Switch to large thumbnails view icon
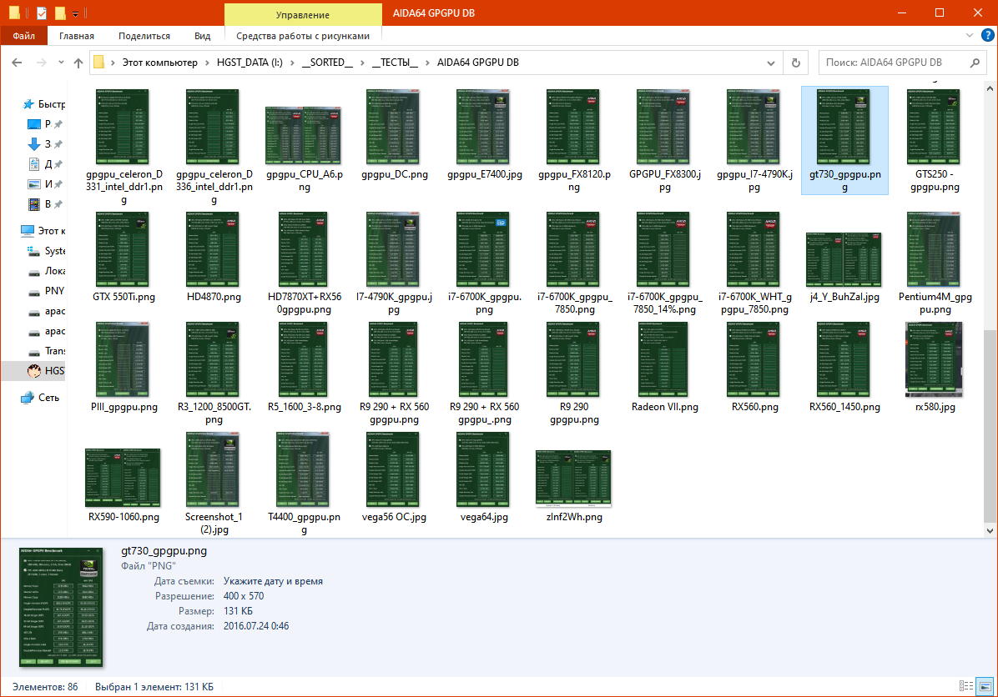Screen dimensions: 998x697 coord(985,686)
